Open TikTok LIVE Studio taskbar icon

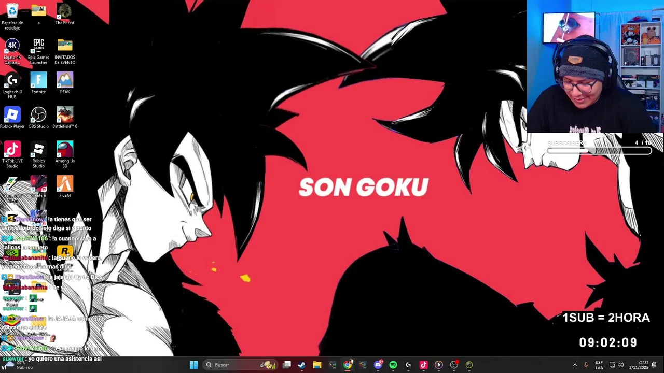423,365
